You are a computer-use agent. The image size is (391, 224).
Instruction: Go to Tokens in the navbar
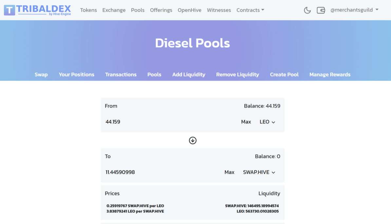(x=88, y=10)
